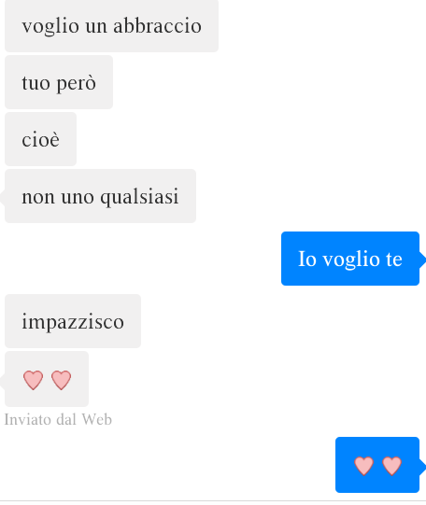Click the first heart in the gray bubble
The height and width of the screenshot is (505, 426).
tap(34, 380)
